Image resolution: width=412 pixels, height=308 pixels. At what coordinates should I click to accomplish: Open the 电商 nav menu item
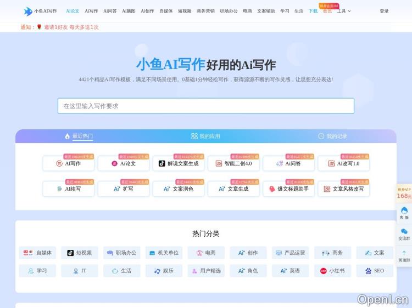coord(247,11)
